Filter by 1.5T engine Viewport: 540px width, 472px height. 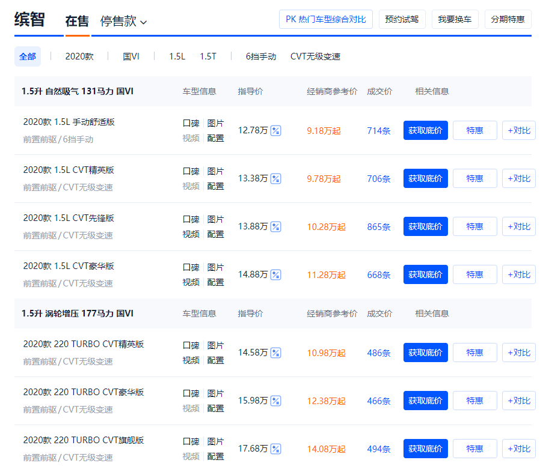pyautogui.click(x=208, y=56)
